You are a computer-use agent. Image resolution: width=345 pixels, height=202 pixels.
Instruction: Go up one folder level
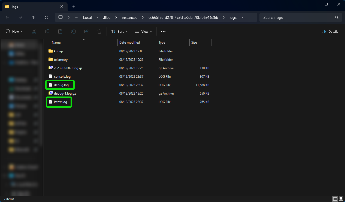coord(34,17)
